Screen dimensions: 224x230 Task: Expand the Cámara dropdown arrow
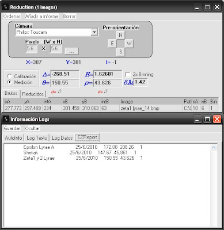(94, 32)
